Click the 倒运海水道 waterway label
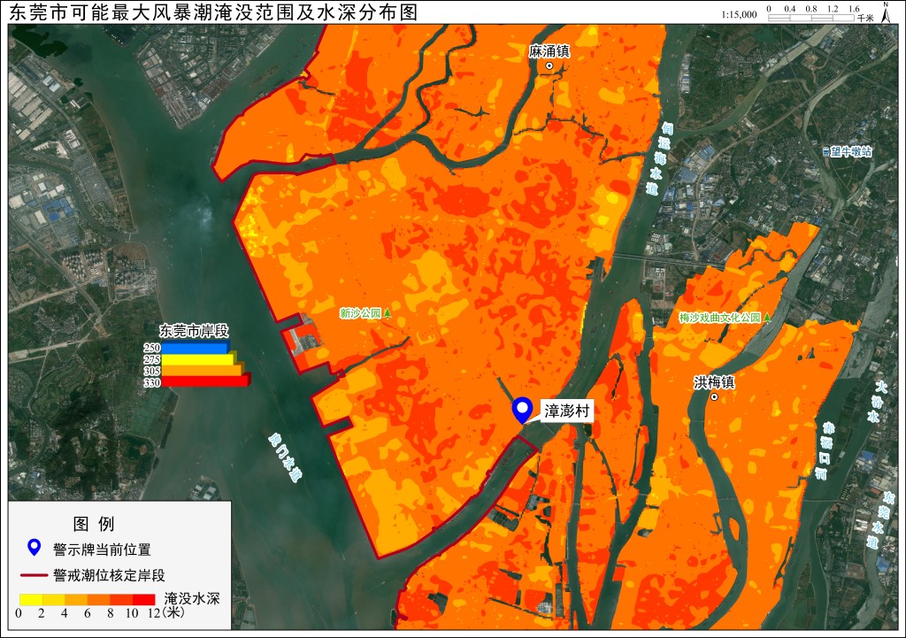The width and height of the screenshot is (906, 638). click(660, 158)
